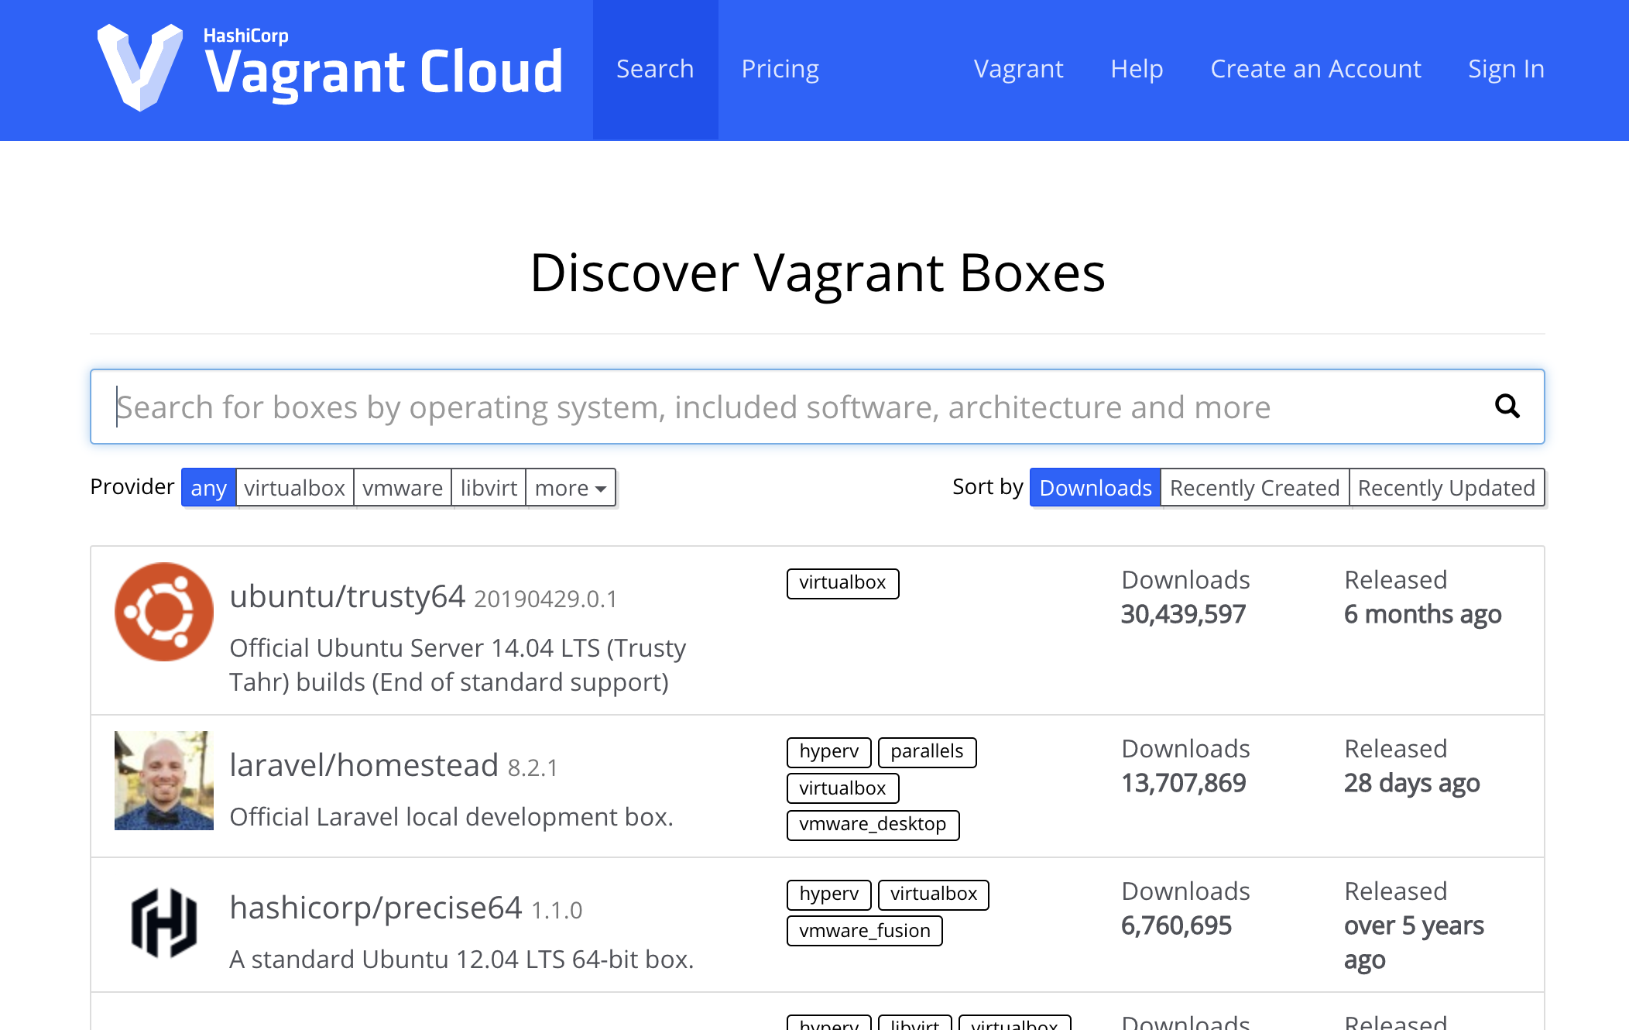Screen dimensions: 1629x1030
Task: Click inside the box search field
Action: pyautogui.click(x=697, y=406)
